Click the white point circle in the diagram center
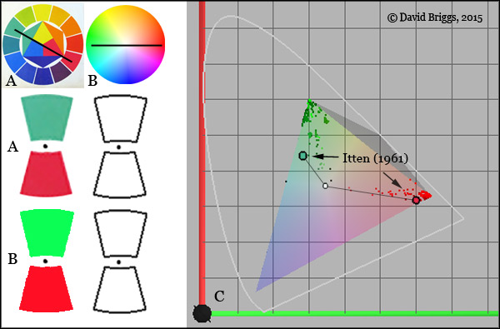 [x=325, y=186]
